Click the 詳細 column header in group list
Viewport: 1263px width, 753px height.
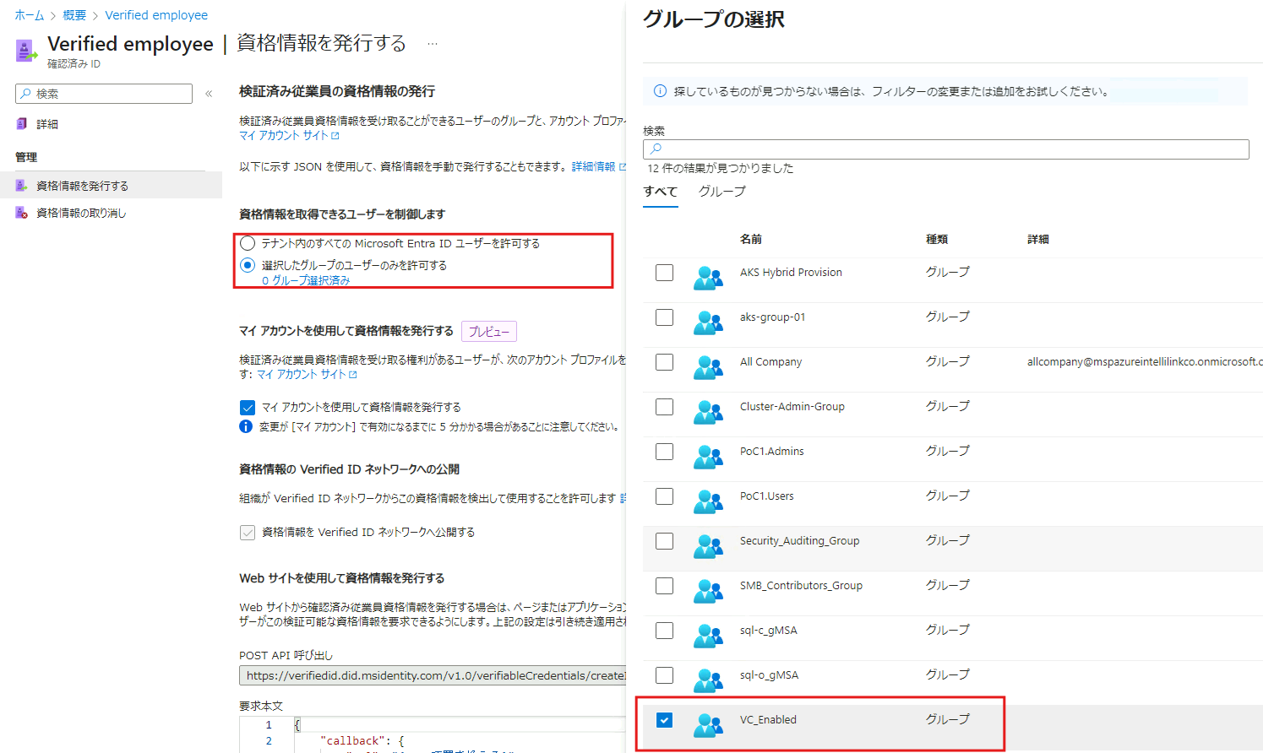(x=1038, y=239)
